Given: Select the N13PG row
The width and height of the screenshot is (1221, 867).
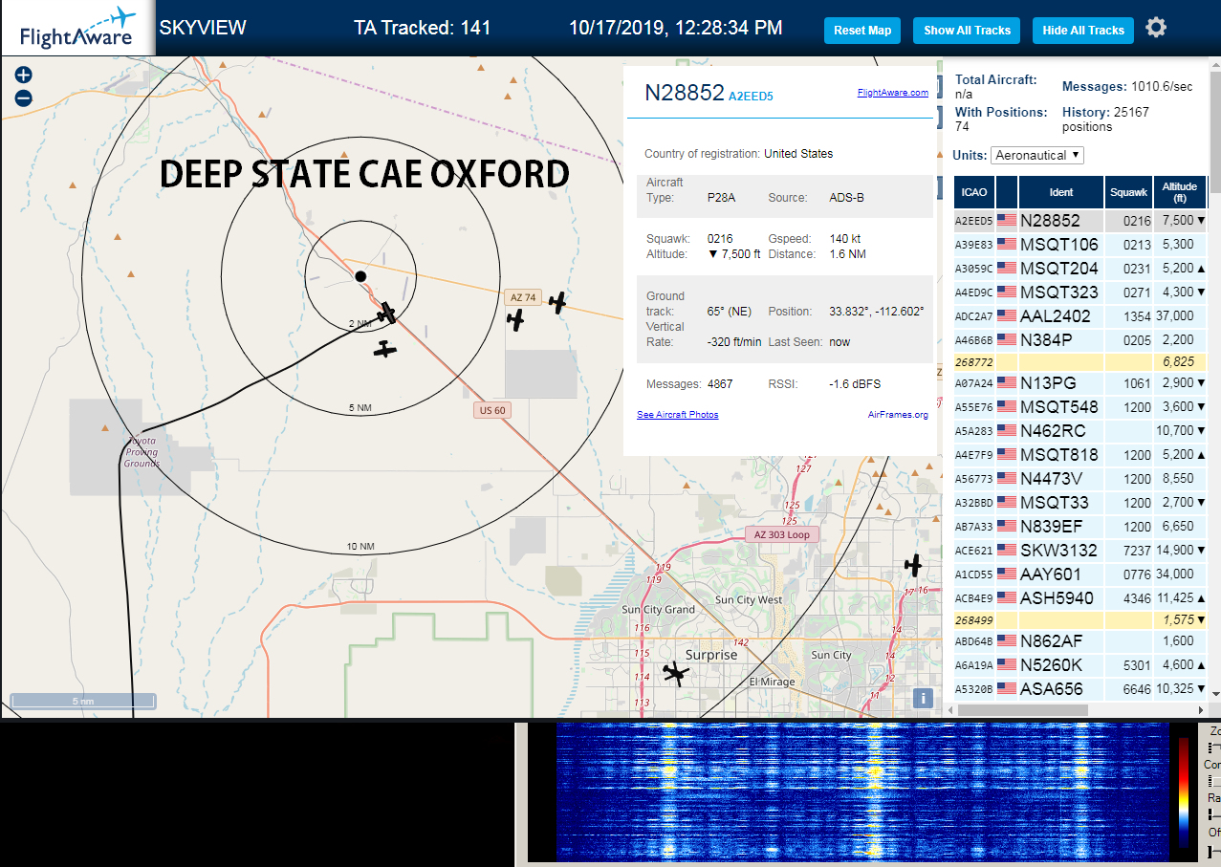Looking at the screenshot, I should (1080, 383).
